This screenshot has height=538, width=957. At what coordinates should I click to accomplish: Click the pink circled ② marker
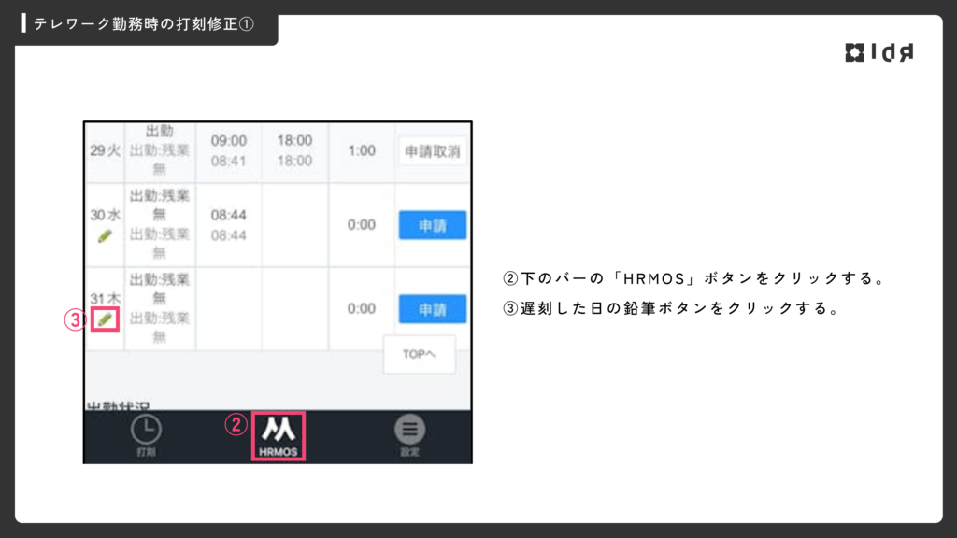236,425
